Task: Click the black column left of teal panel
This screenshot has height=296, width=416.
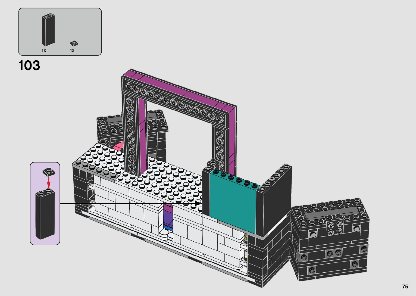Action: 206,190
